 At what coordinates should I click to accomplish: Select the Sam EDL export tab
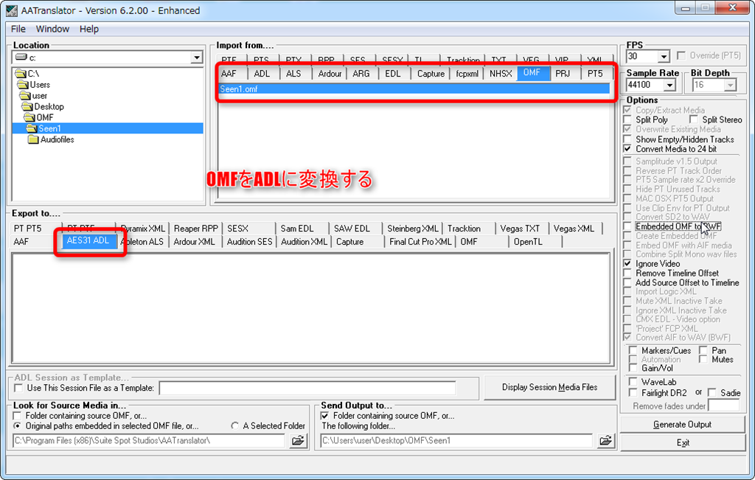[297, 229]
